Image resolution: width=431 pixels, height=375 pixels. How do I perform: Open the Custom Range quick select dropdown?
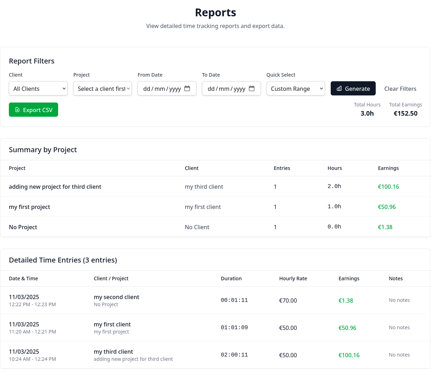(296, 88)
